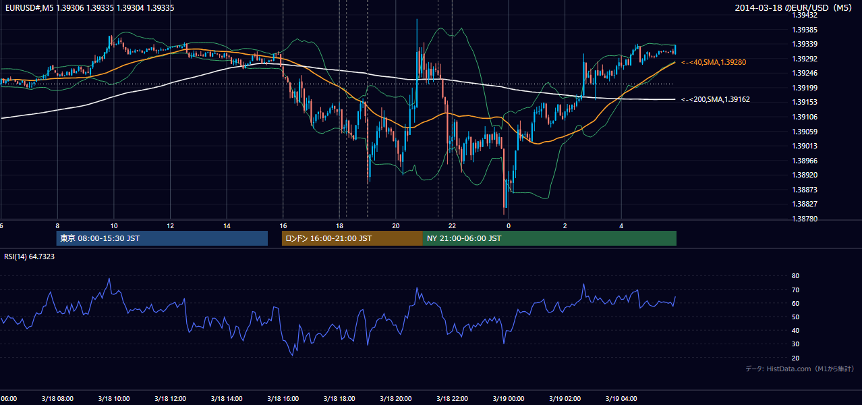Click the 1.39059 price axis label
Viewport: 862px width, 405px height.
tap(805, 132)
